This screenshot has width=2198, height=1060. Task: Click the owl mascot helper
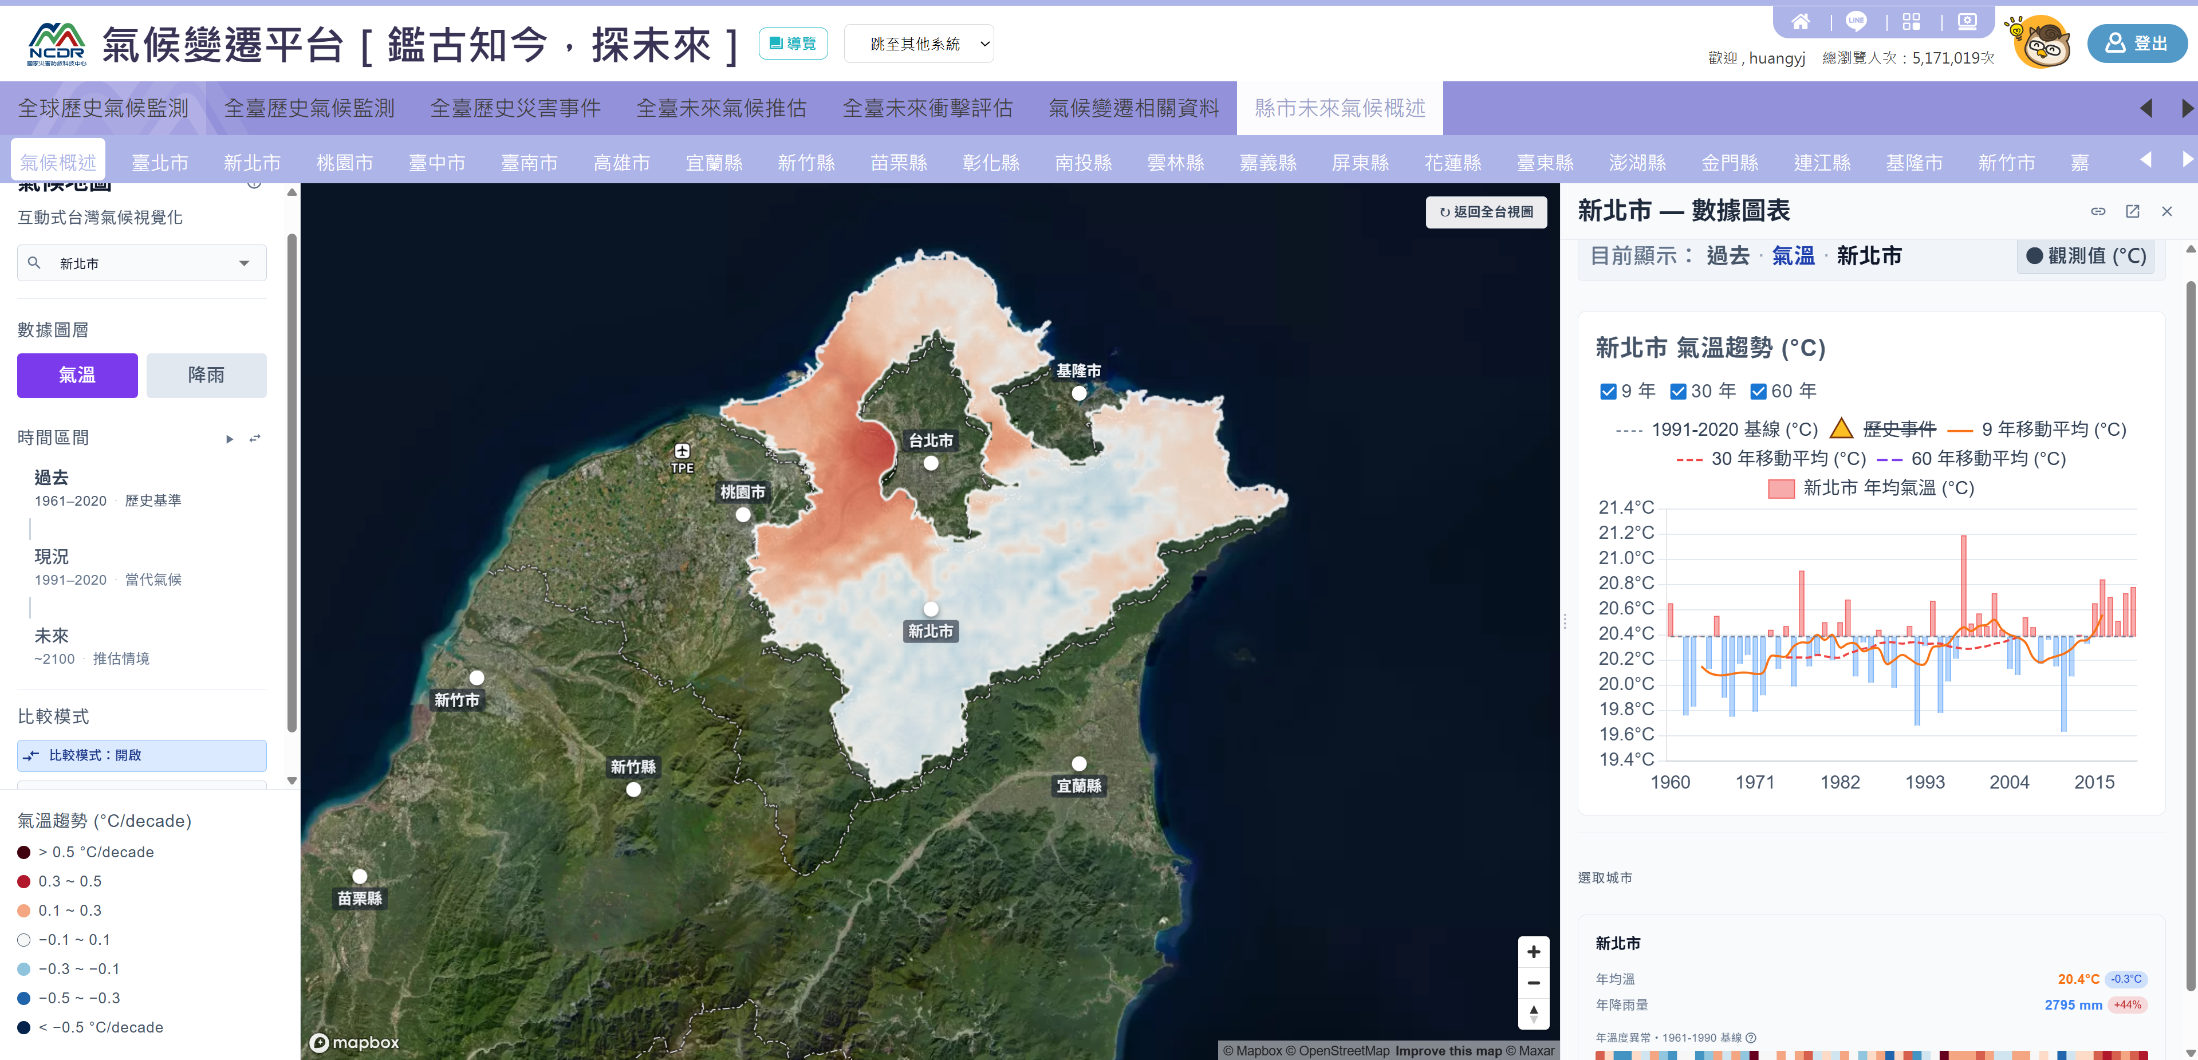pyautogui.click(x=2041, y=43)
